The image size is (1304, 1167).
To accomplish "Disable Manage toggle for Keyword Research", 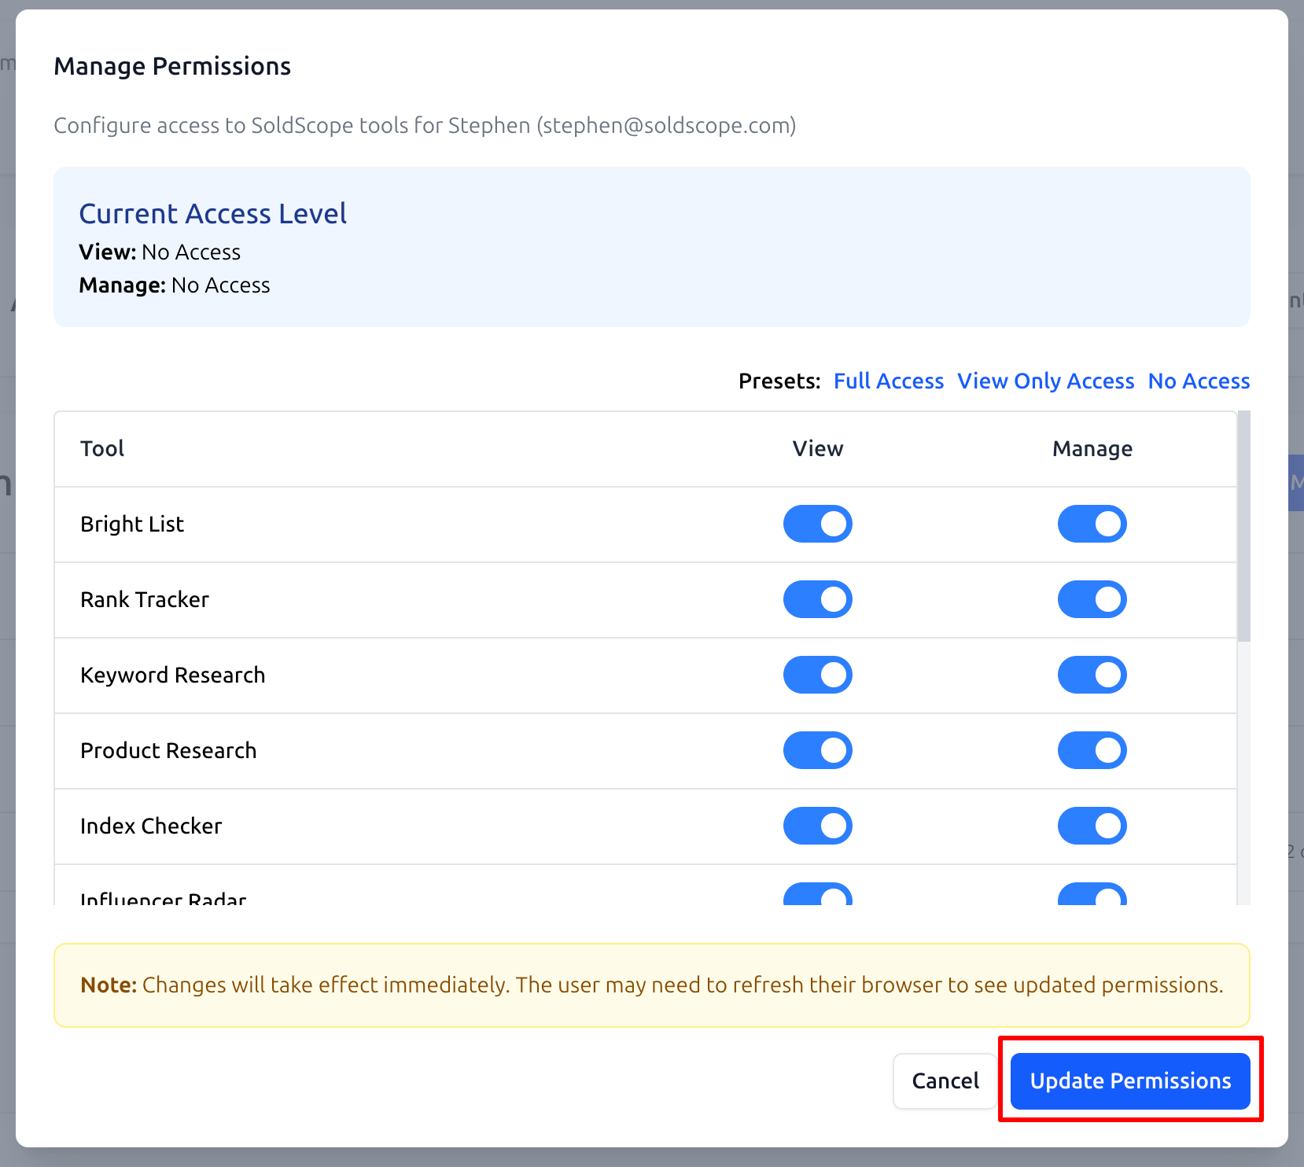I will coord(1092,675).
